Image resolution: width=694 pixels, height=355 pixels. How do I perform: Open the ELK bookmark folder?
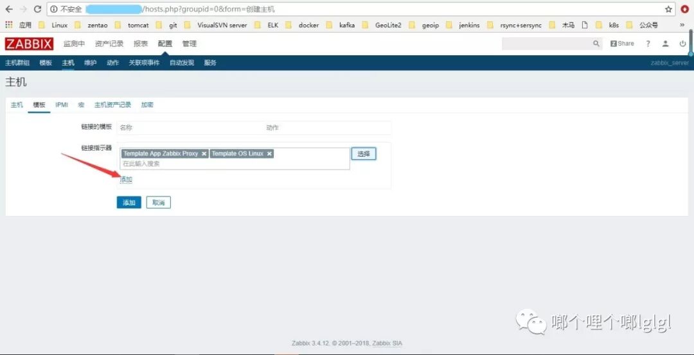tap(267, 25)
